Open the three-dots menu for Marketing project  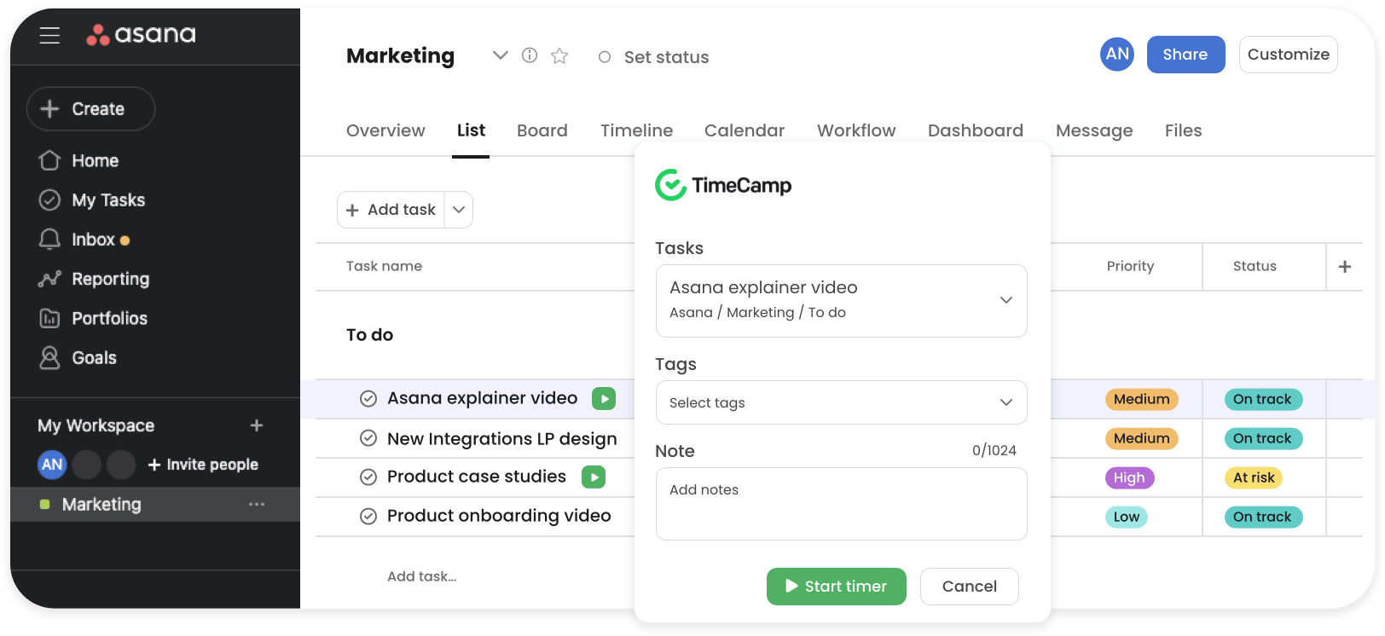[257, 505]
